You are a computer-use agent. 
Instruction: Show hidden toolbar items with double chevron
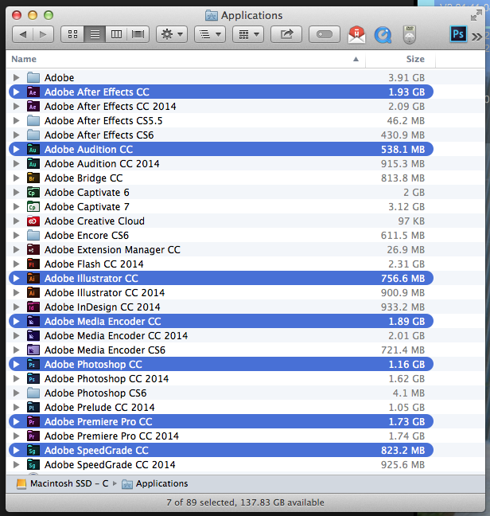(x=476, y=37)
